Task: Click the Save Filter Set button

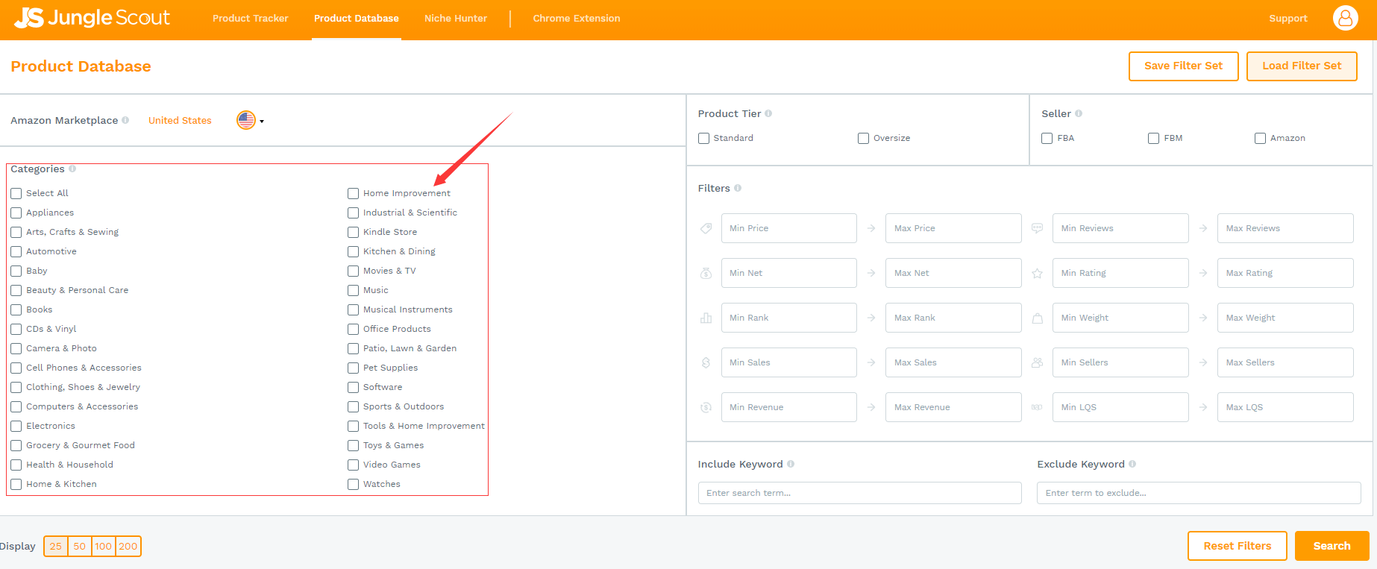Action: coord(1183,66)
